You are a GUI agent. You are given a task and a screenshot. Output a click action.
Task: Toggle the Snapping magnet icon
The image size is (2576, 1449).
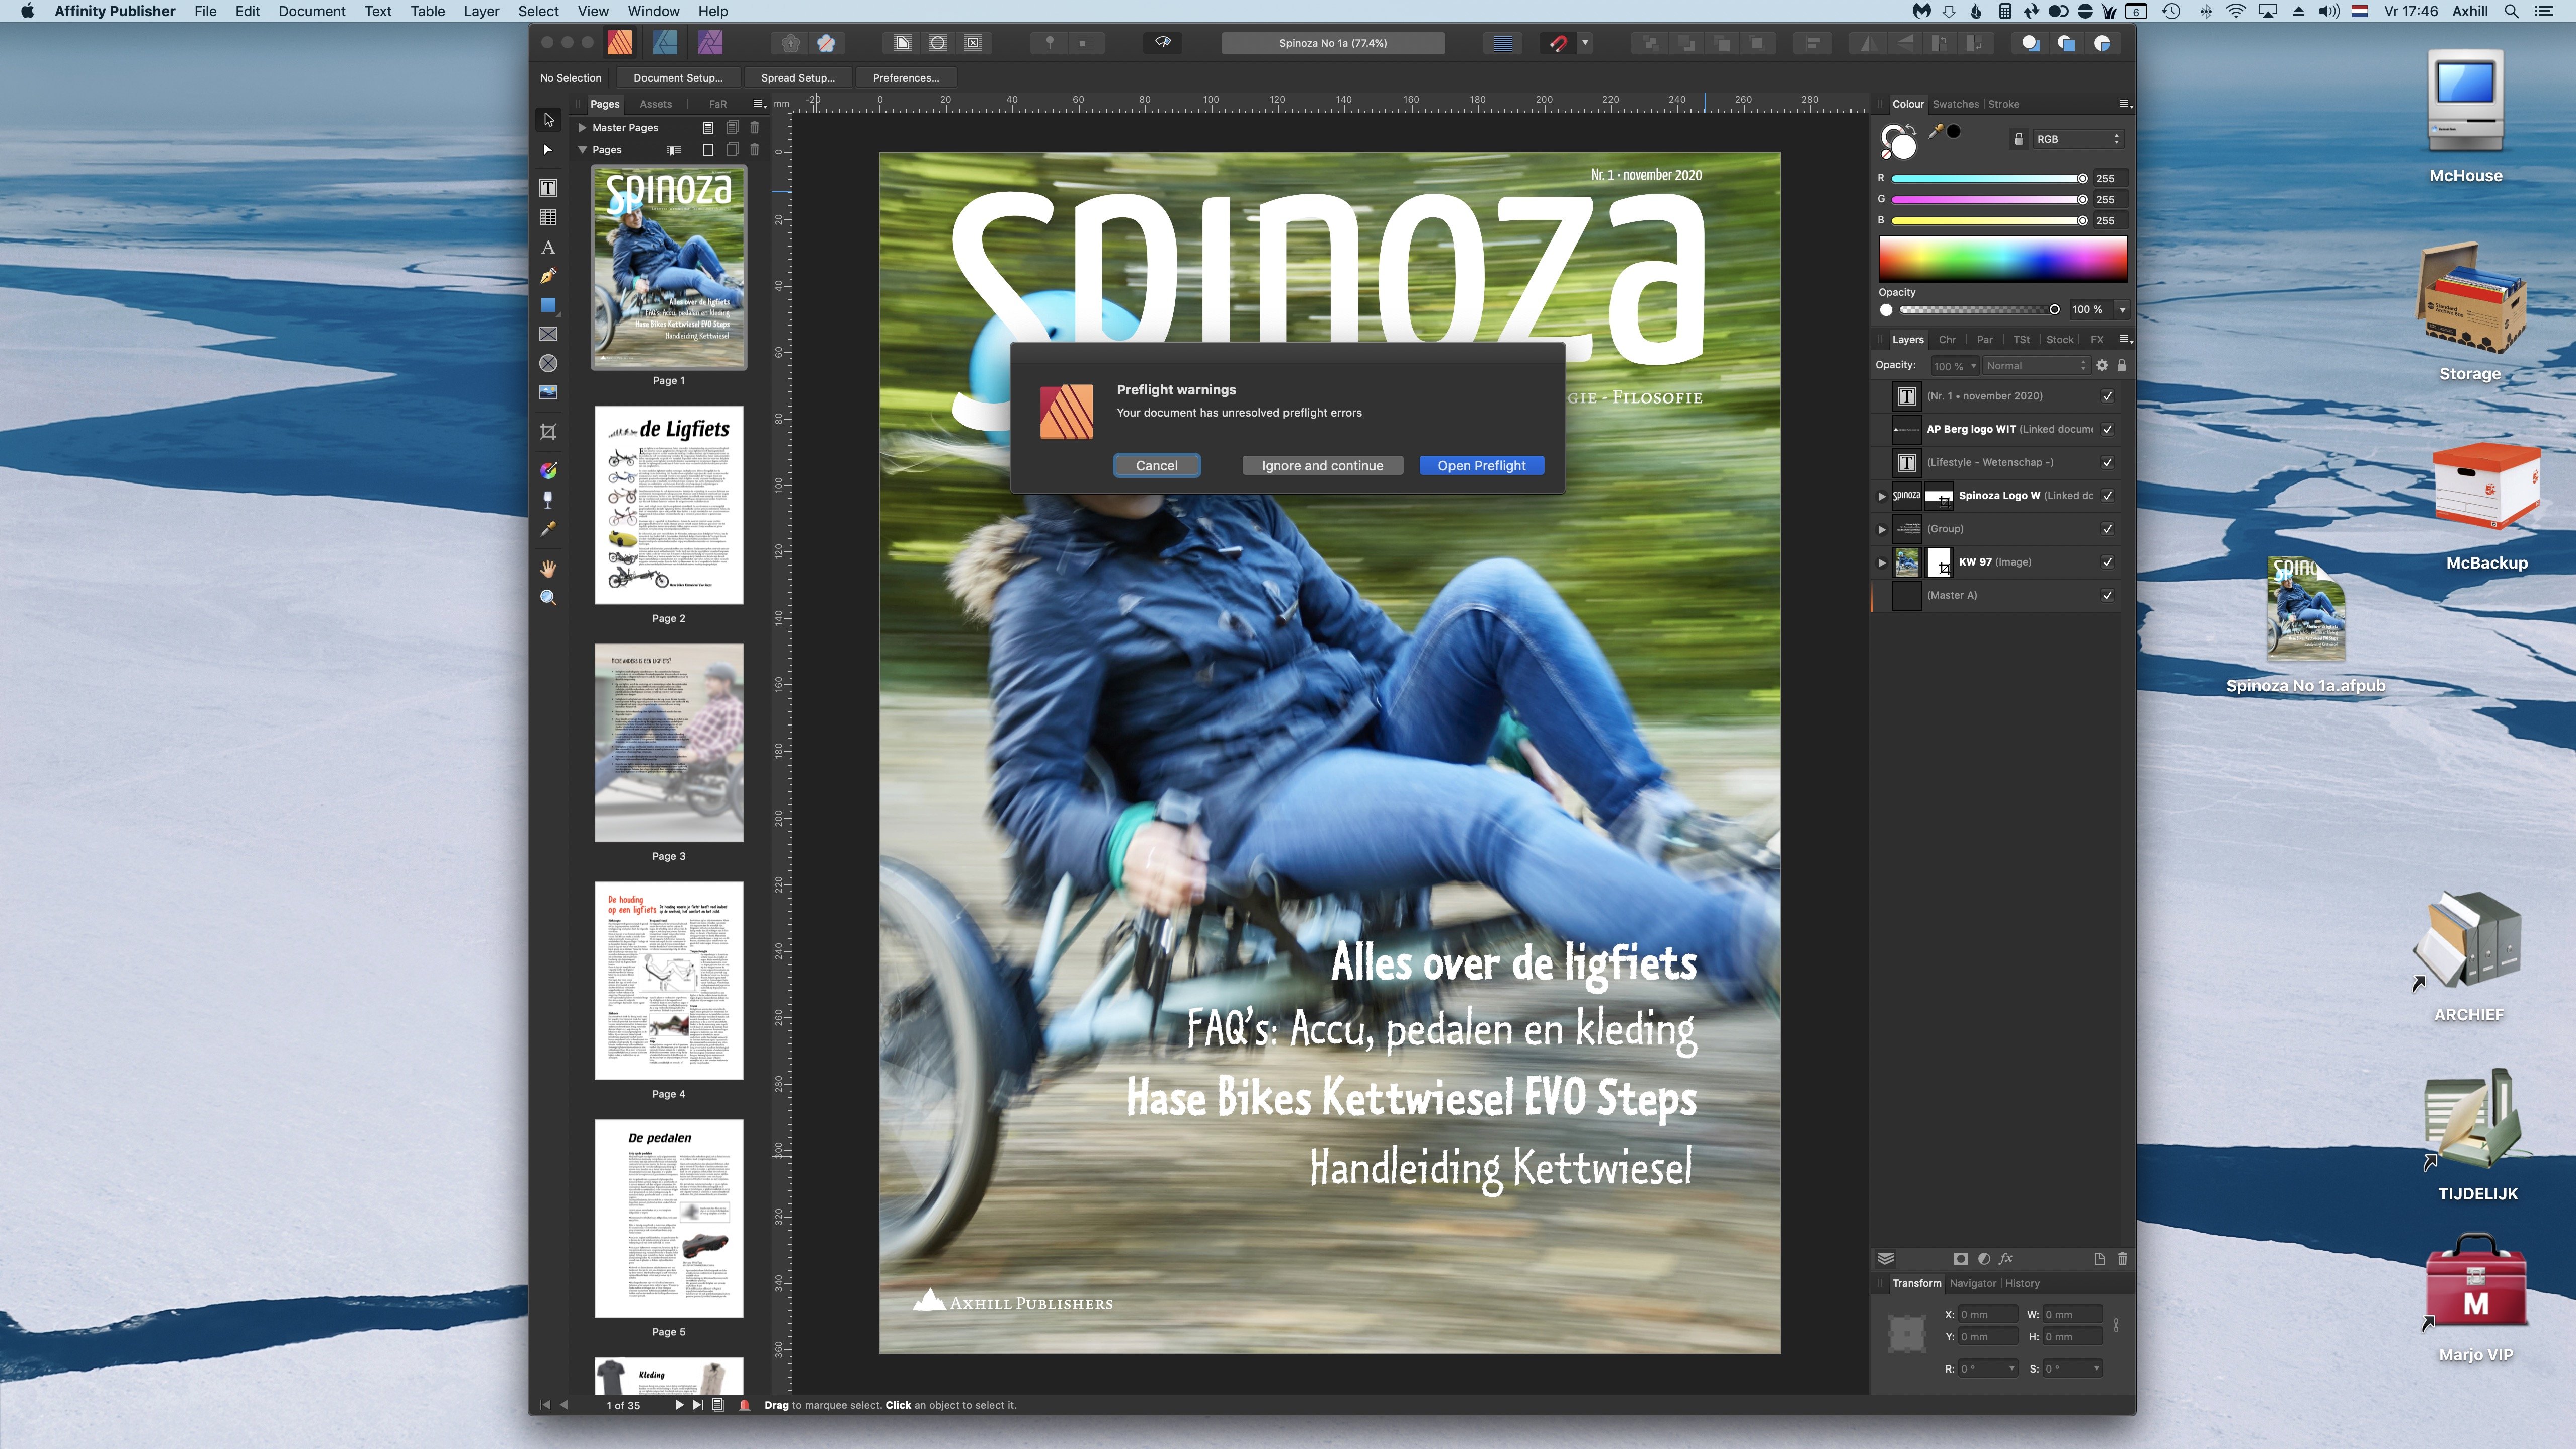point(1557,43)
